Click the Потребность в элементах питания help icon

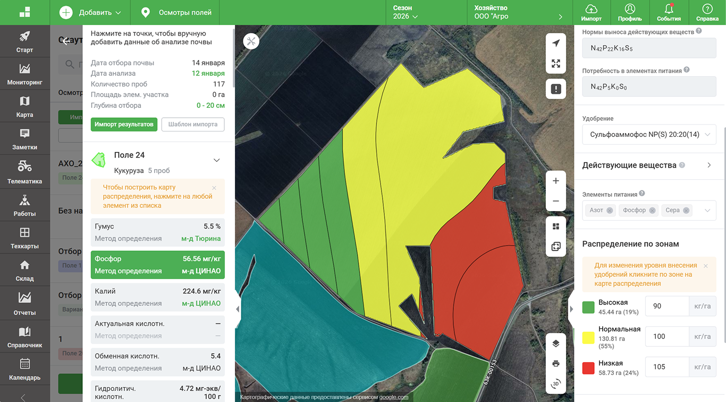tap(687, 70)
